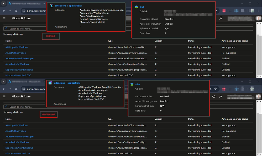Click the address bar in bottom browser window
The height and width of the screenshot is (156, 262).
tap(36, 89)
